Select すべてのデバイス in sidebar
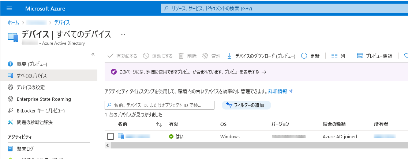Screen dimensions: 408x159 pyautogui.click(x=49, y=76)
